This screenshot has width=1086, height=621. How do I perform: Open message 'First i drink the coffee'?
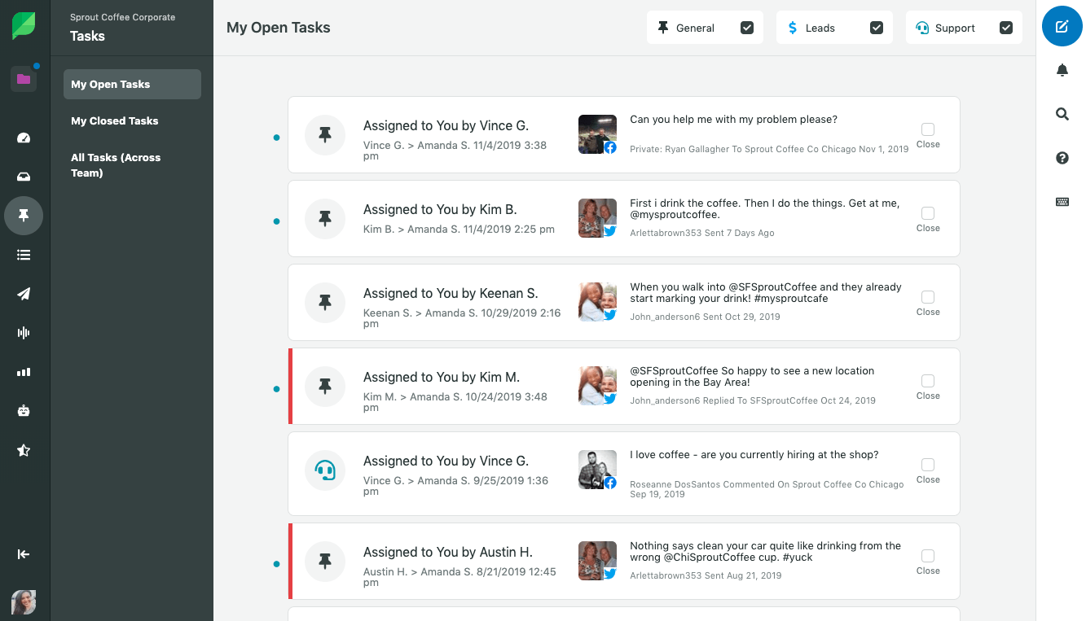point(765,209)
